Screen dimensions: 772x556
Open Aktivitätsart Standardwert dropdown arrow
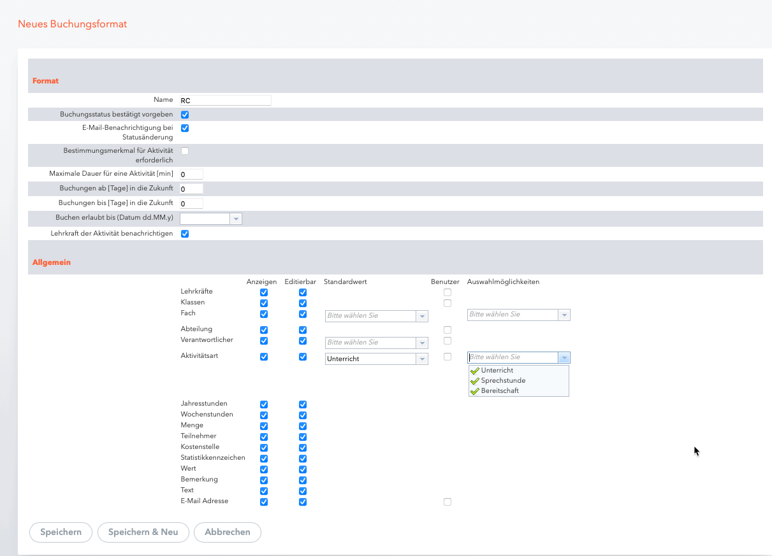[422, 359]
